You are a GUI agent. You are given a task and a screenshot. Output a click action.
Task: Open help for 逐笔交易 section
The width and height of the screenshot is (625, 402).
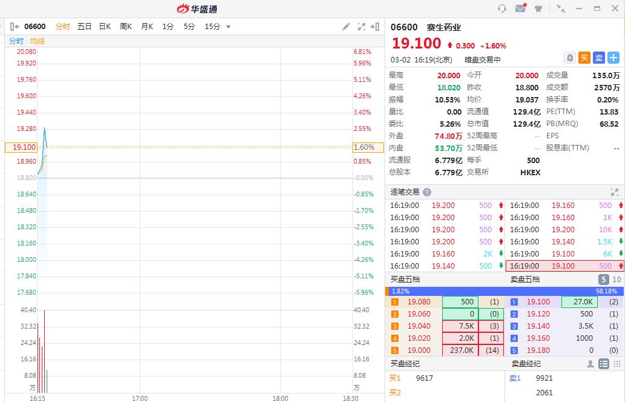(x=427, y=192)
